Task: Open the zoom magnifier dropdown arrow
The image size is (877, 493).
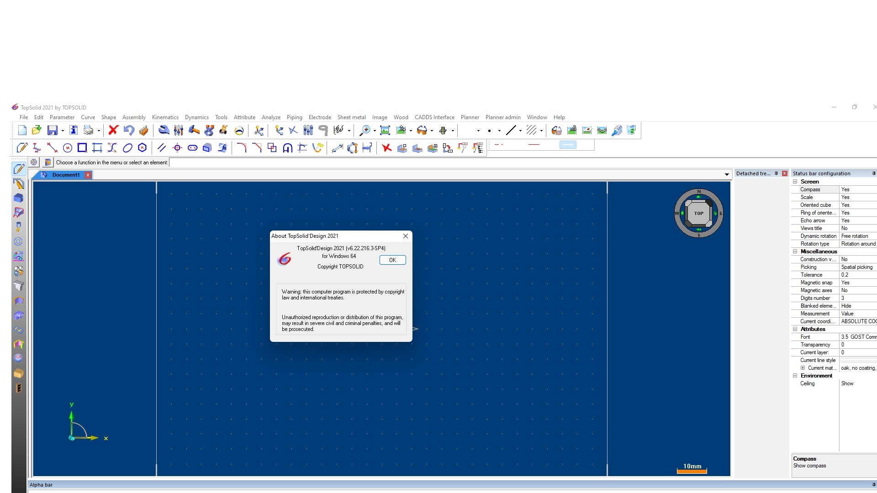Action: point(375,131)
